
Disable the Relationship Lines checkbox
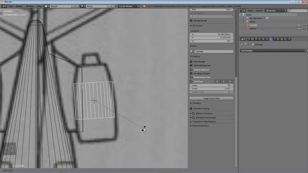tap(191, 77)
